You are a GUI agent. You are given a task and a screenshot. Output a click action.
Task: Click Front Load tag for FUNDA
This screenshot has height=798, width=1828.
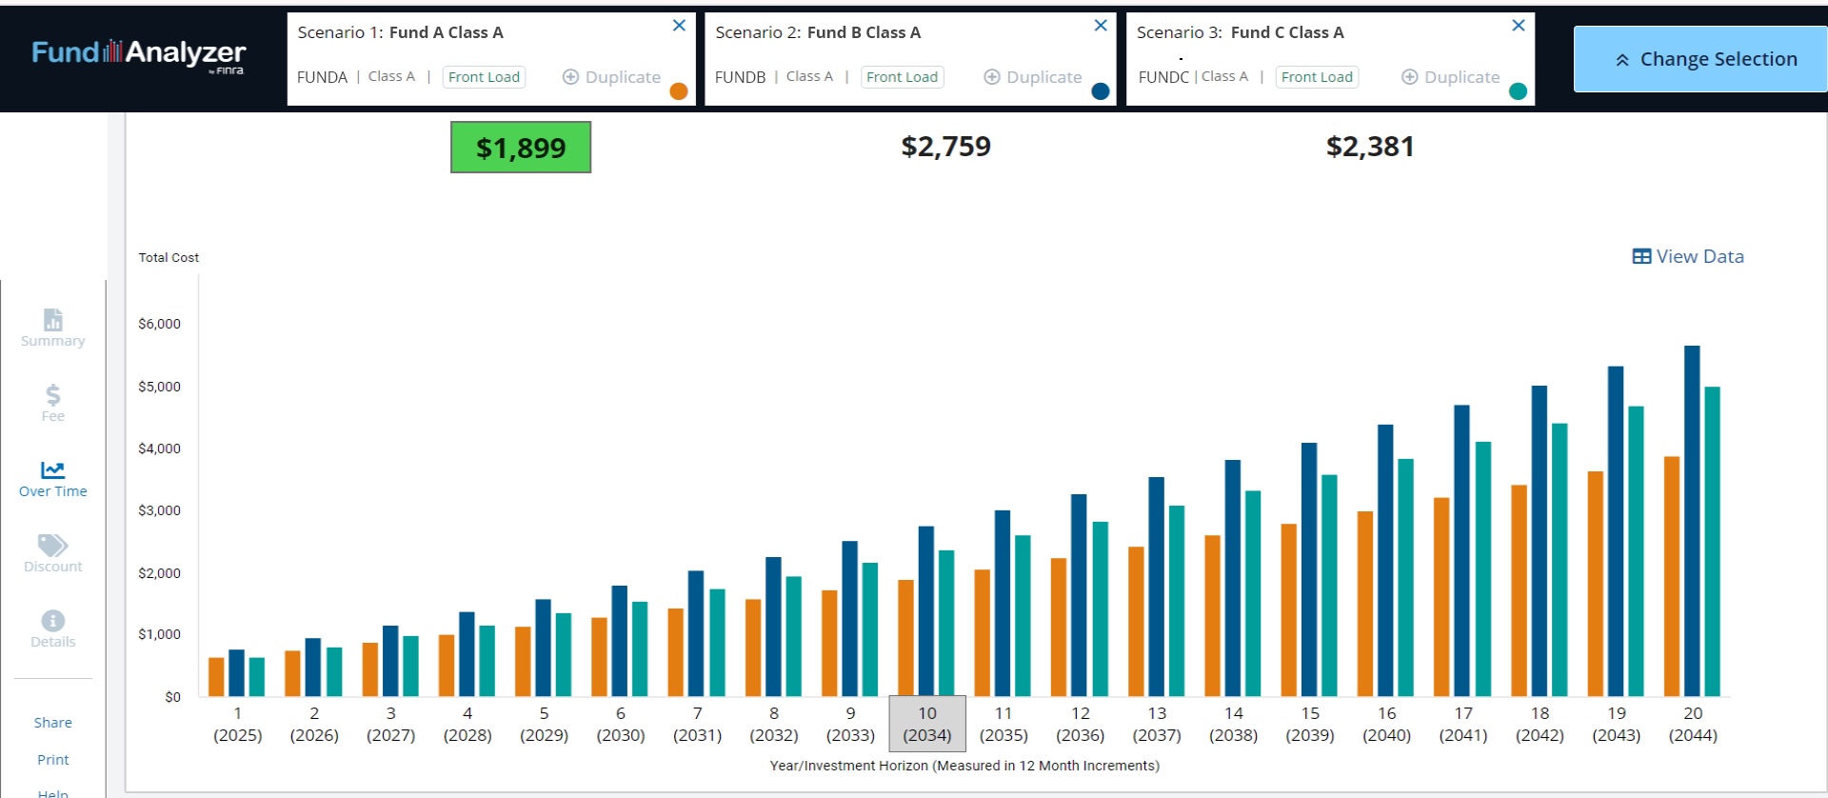pyautogui.click(x=484, y=77)
